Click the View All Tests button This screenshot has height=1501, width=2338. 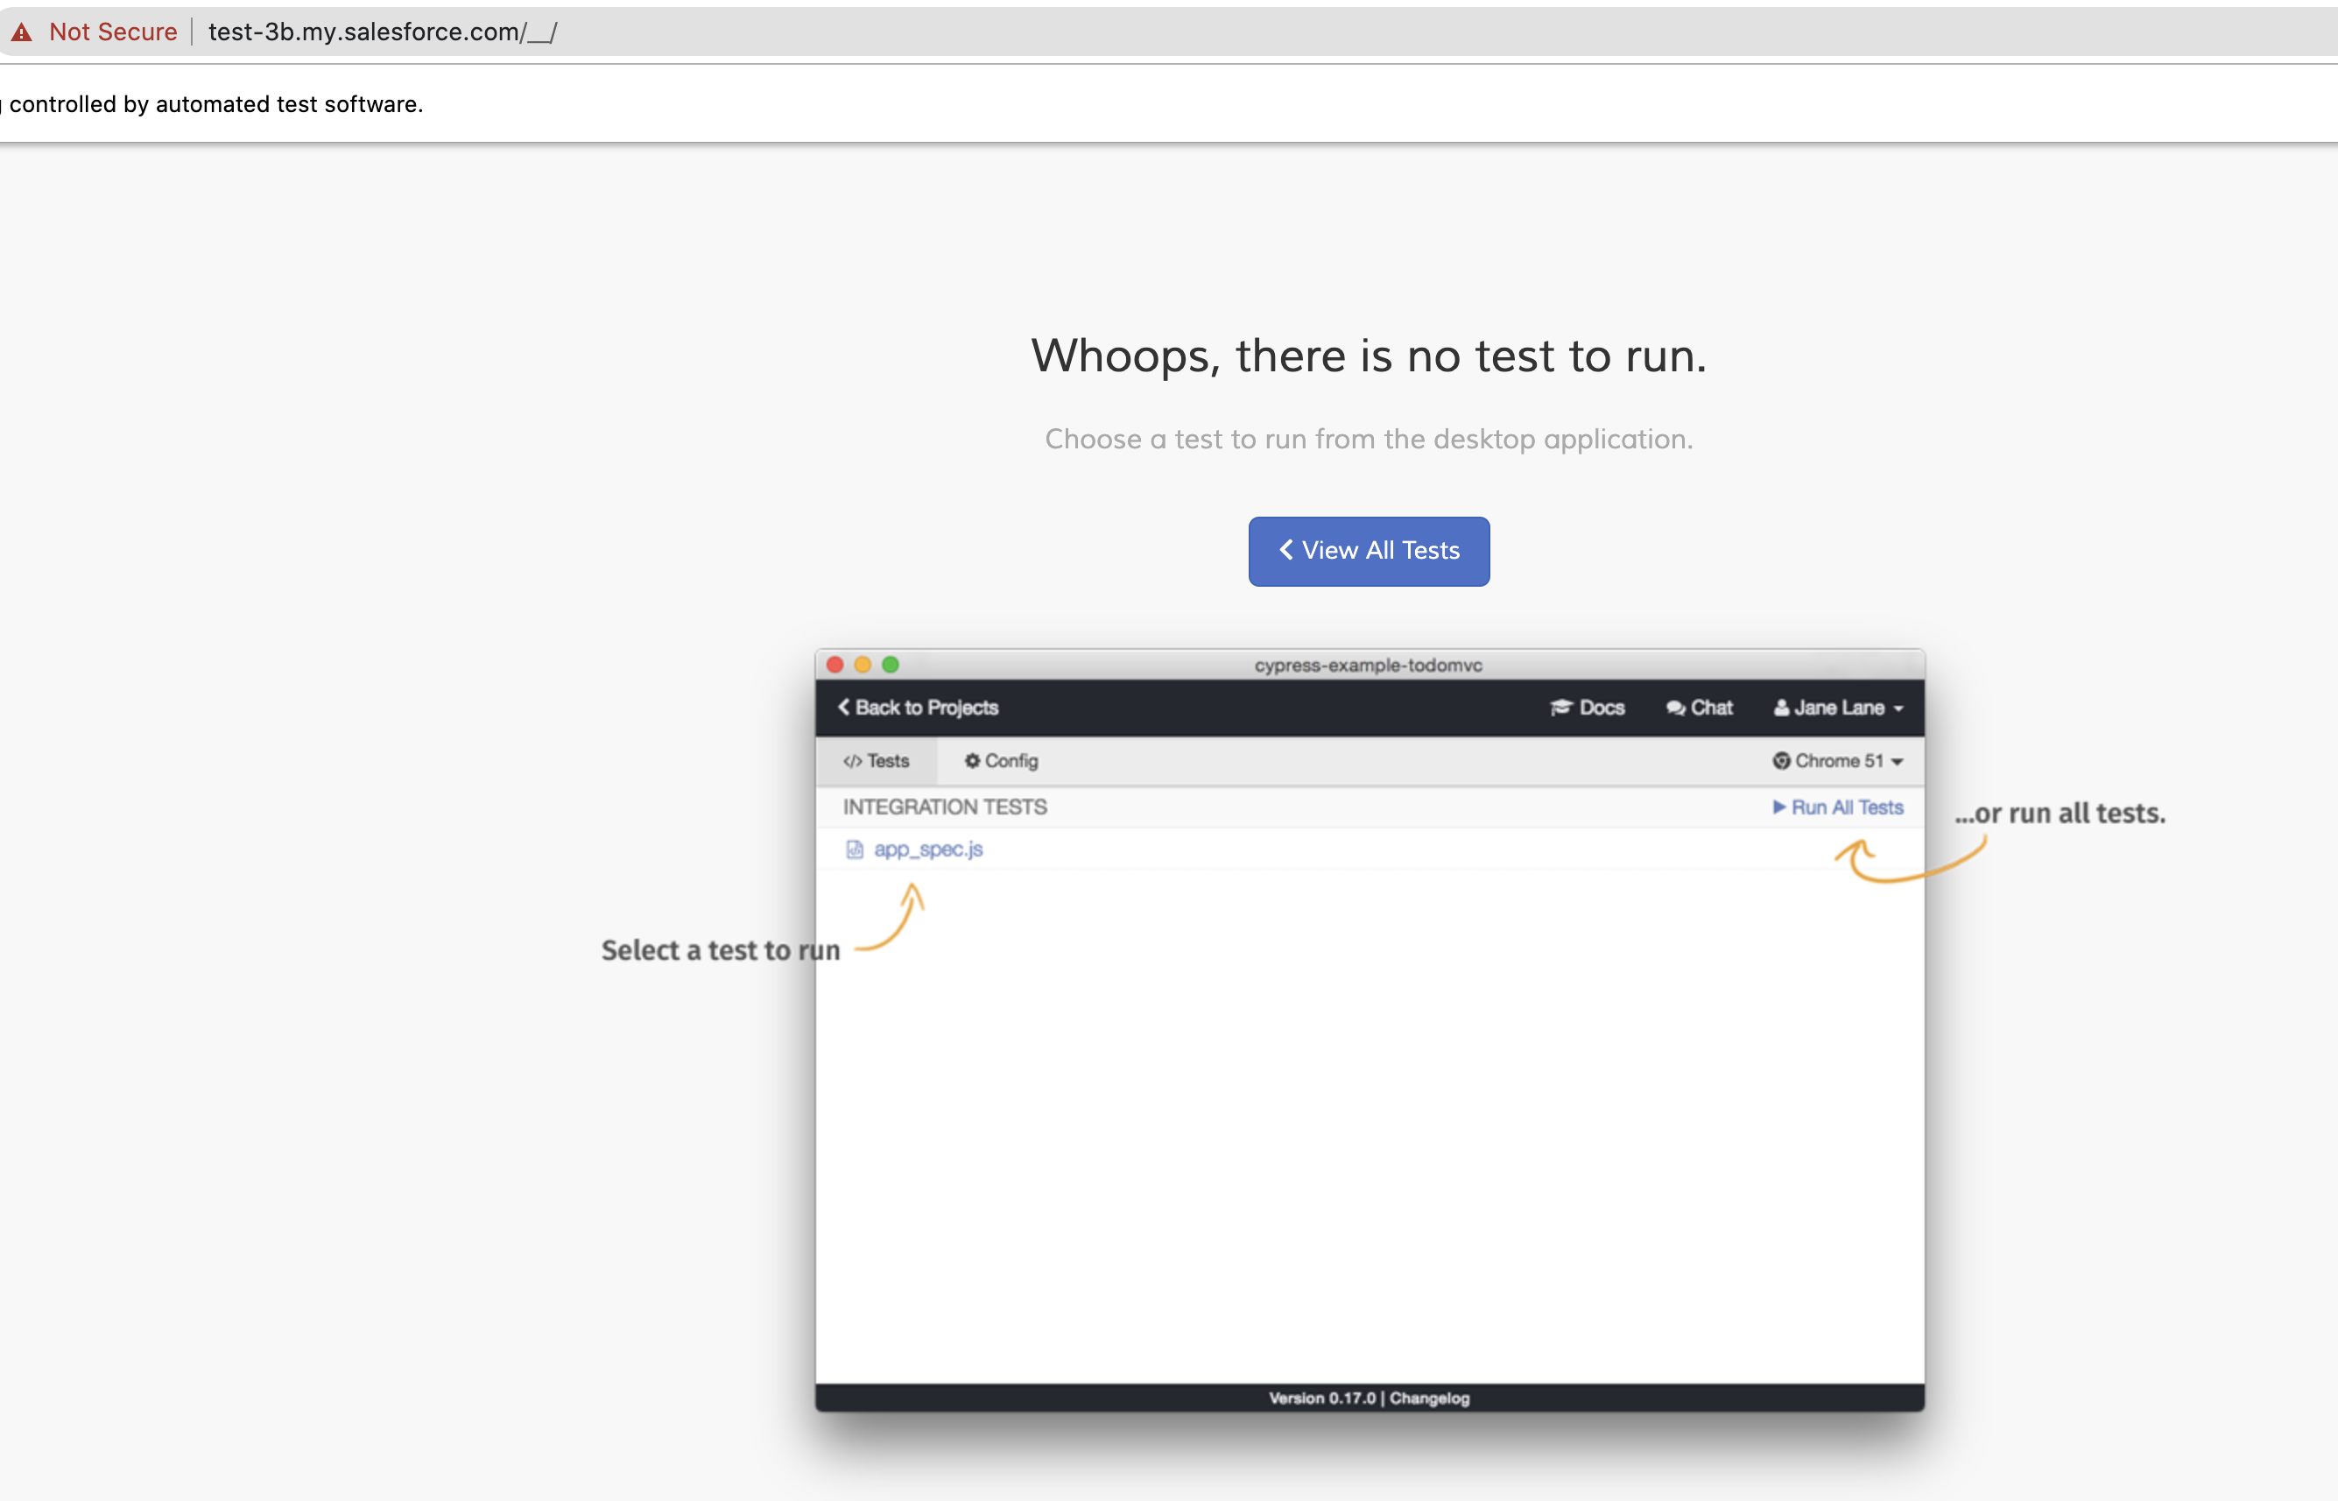1367,551
